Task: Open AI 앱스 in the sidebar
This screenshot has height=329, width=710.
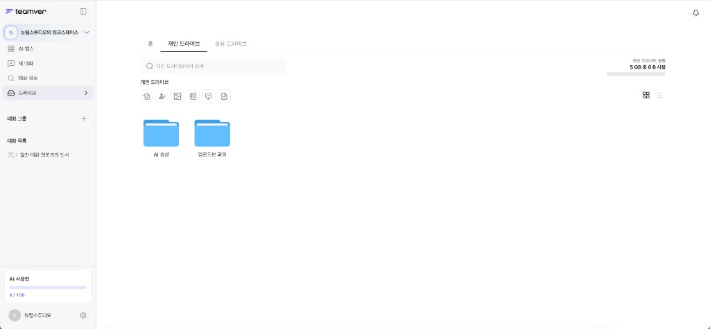Action: pos(48,49)
